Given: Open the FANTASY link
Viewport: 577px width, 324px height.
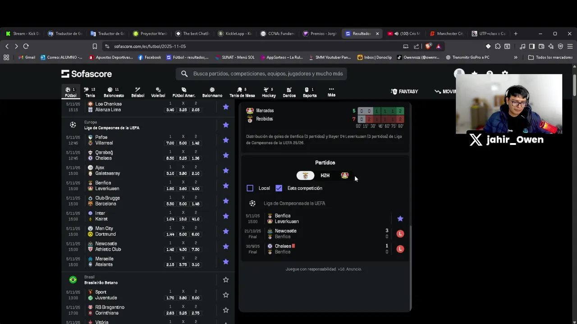Looking at the screenshot, I should tap(404, 91).
